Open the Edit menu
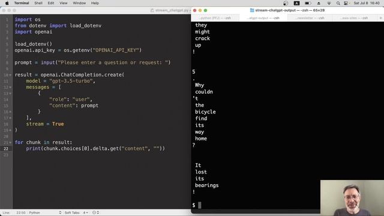This screenshot has width=384, height=216. click(51, 3)
